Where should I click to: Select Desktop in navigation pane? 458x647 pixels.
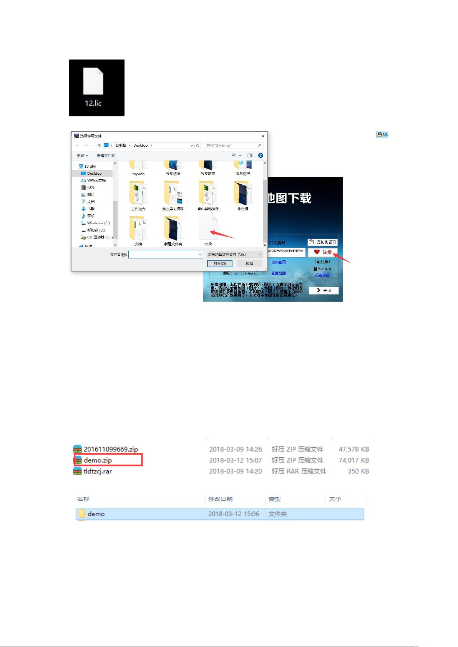[95, 174]
